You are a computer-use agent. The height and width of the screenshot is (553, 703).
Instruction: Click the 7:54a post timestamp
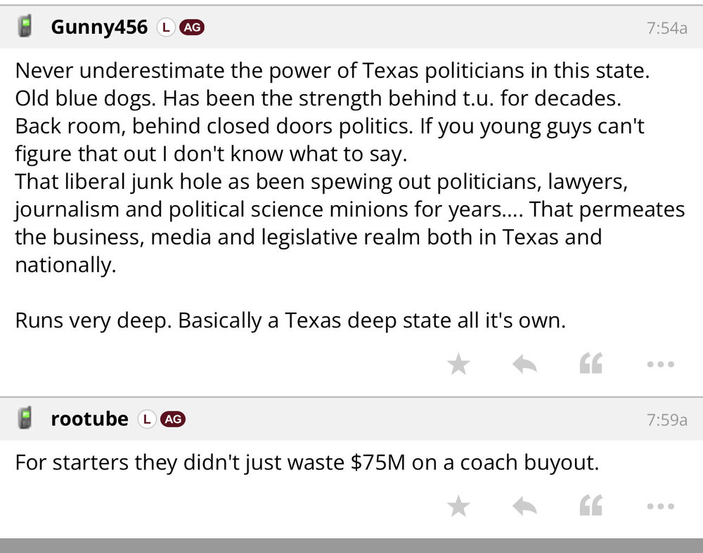(666, 28)
